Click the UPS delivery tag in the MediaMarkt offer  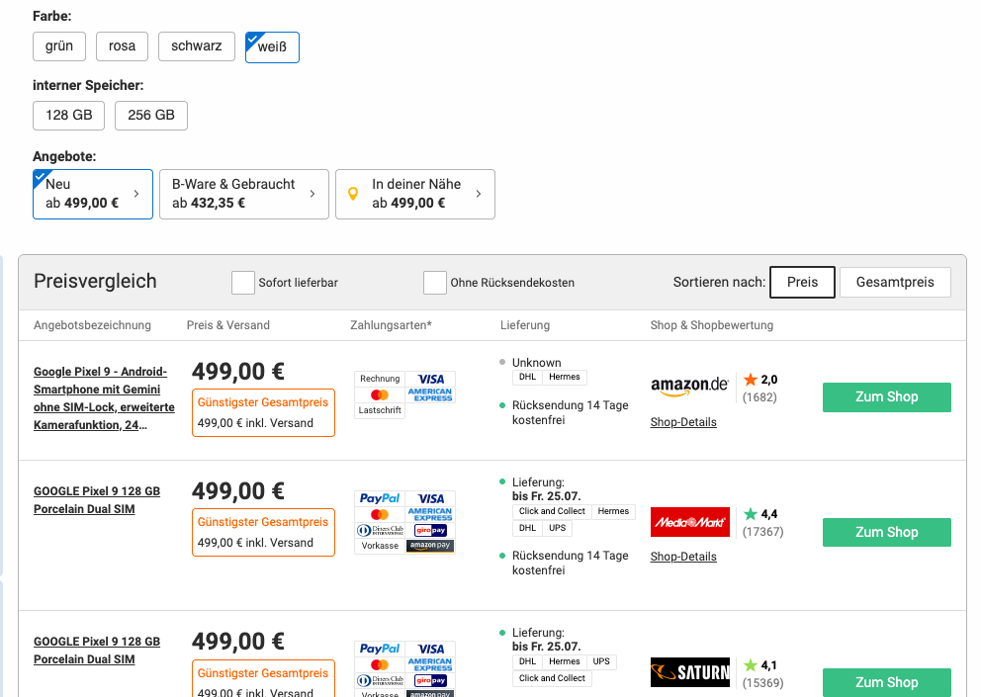click(558, 529)
